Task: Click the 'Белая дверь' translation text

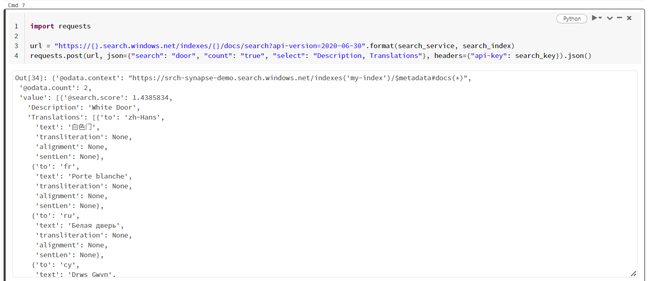Action: (96, 225)
